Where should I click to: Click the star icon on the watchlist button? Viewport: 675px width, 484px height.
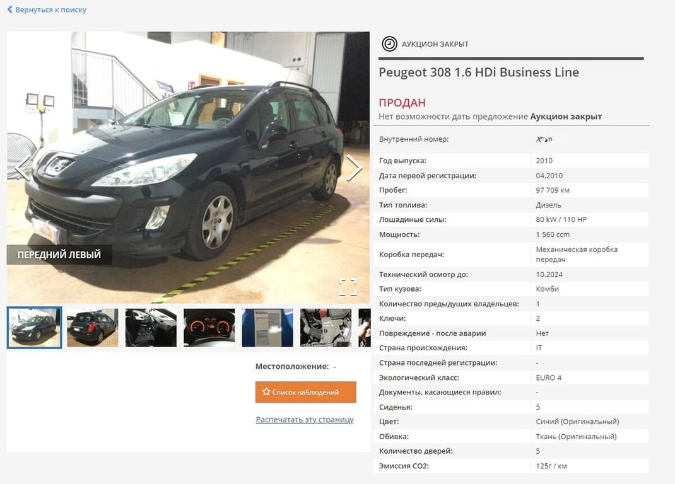point(266,391)
